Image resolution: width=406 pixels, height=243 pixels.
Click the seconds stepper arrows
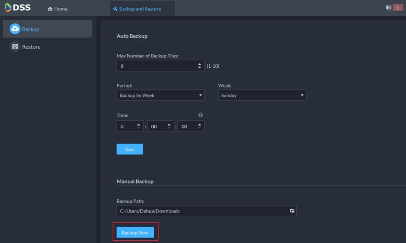click(x=200, y=126)
